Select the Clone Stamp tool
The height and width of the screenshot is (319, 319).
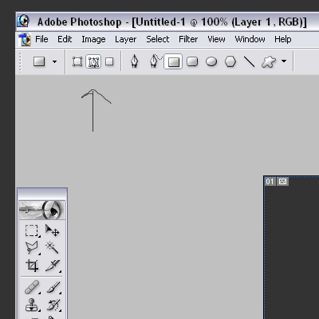coord(32,305)
